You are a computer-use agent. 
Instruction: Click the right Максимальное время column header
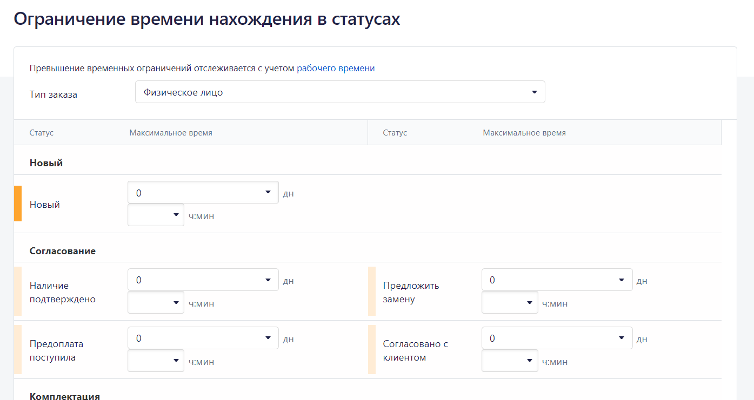pyautogui.click(x=524, y=133)
